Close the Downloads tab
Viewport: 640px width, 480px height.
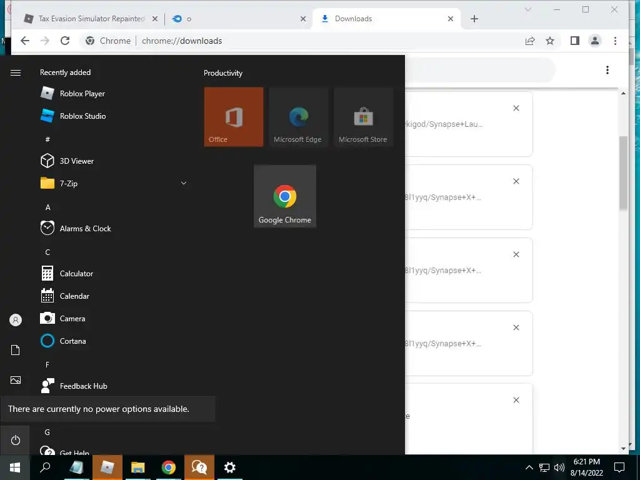point(450,19)
